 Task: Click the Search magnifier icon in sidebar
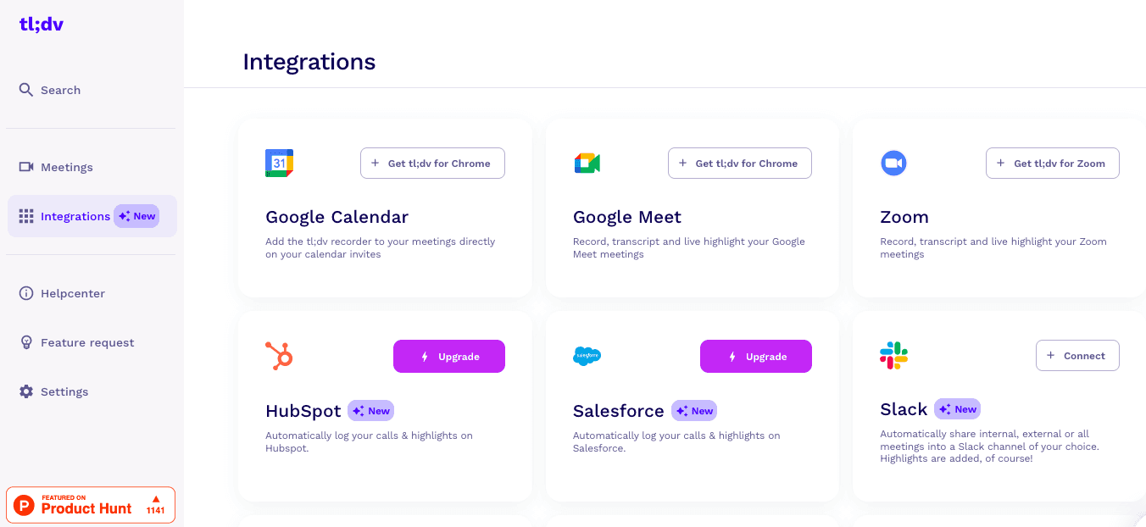pyautogui.click(x=26, y=90)
